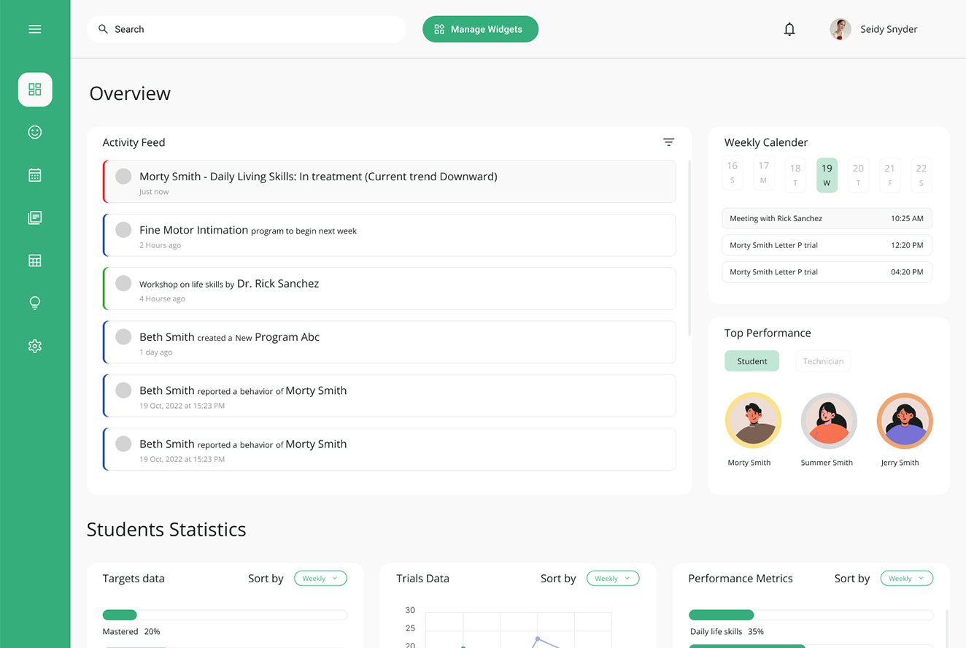Open Meeting with Rick Sanchez calendar entry

[827, 218]
